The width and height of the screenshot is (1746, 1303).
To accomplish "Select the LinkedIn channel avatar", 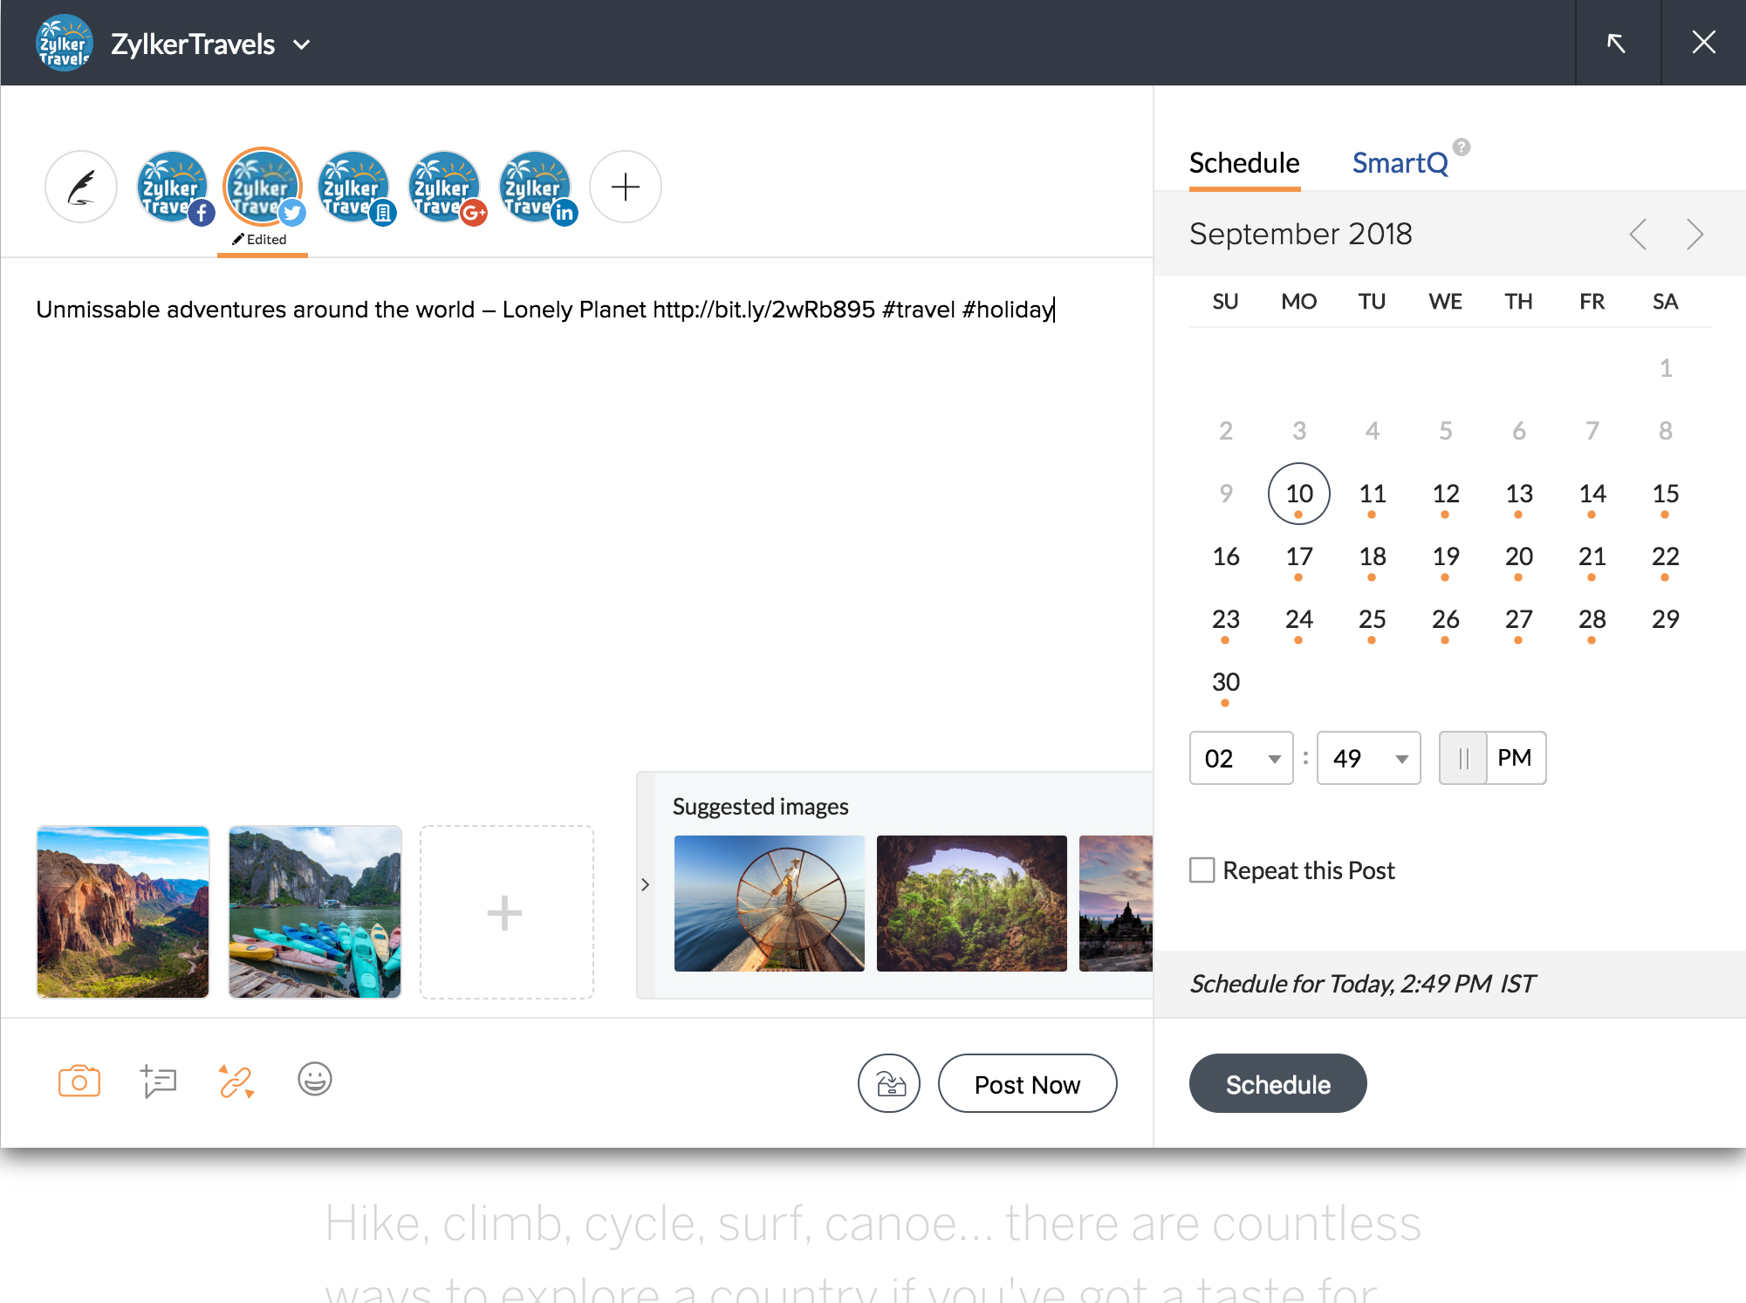I will point(536,187).
